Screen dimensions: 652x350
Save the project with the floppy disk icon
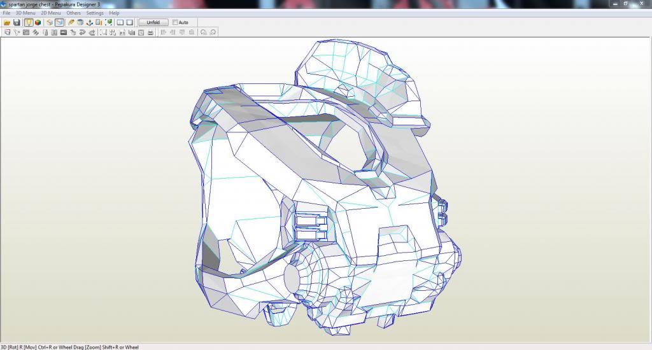[17, 22]
